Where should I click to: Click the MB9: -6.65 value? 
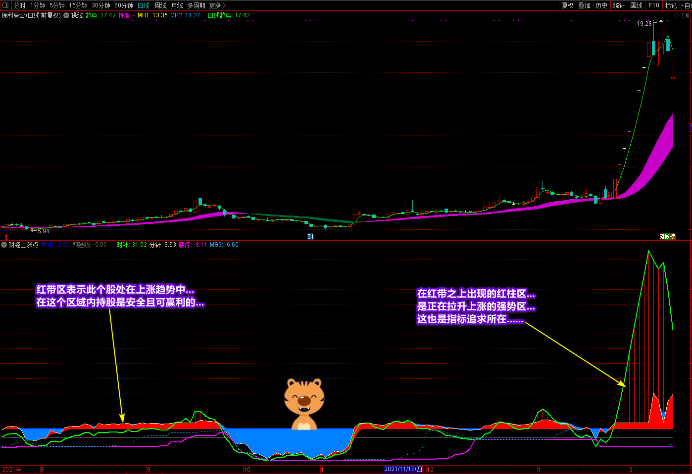tap(224, 245)
